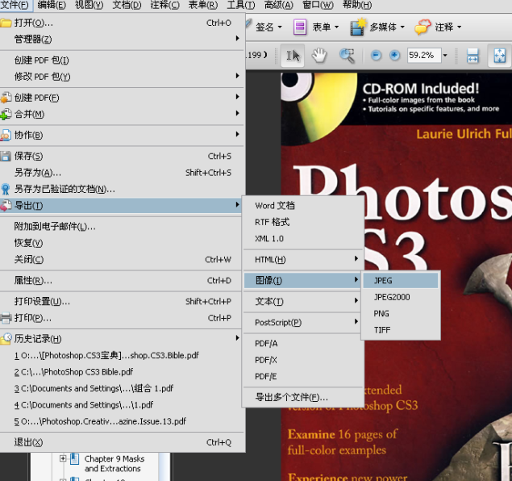
Task: Open the Advanced 高级(A) menu
Action: (278, 5)
